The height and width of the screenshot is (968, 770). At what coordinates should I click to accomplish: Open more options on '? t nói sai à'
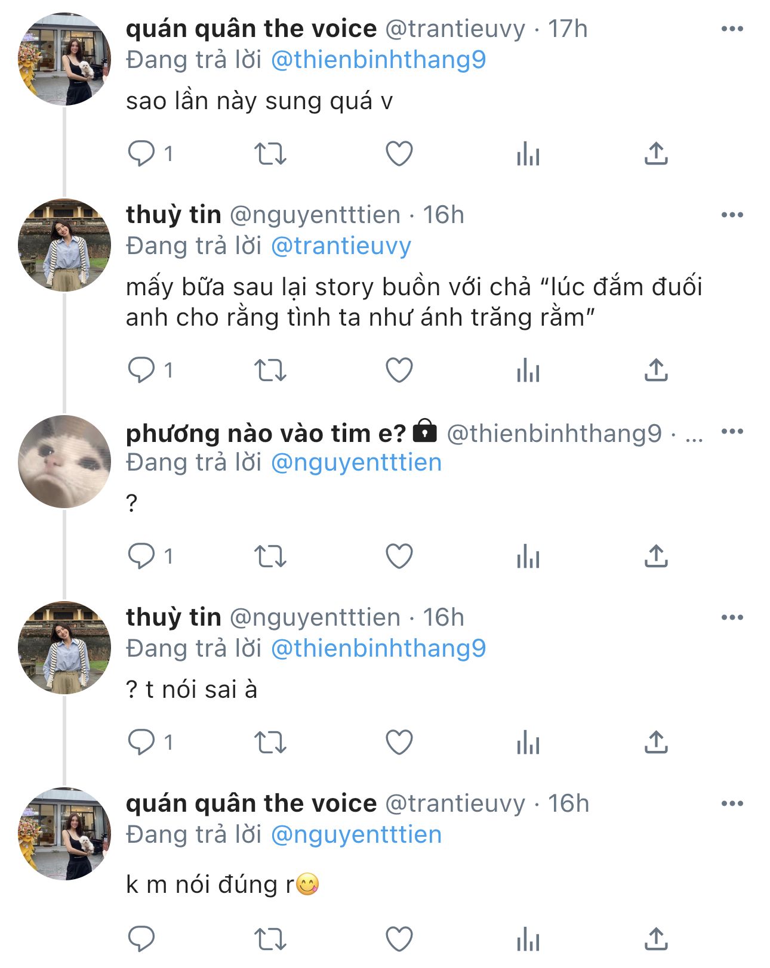(732, 617)
